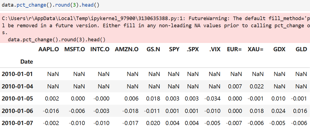
Task: Click AAPL.O value 0.002 on 2010-01-05
Action: [x=52, y=99]
